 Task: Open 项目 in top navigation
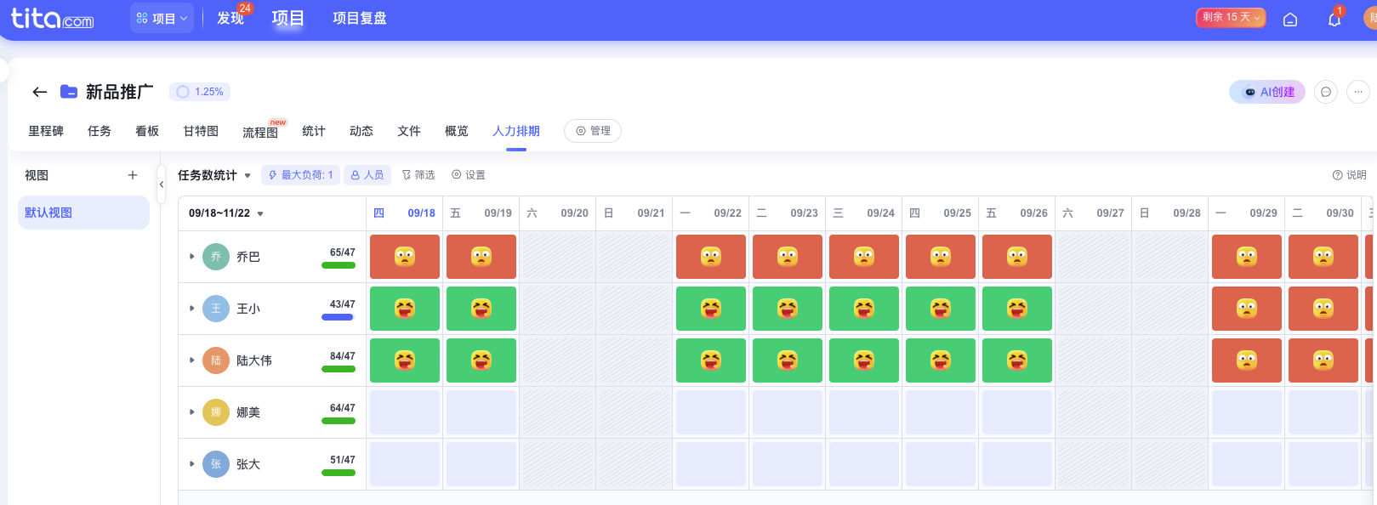point(287,18)
